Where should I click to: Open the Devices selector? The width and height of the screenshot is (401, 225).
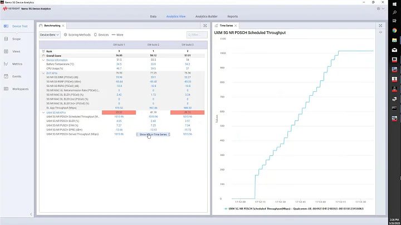[101, 35]
